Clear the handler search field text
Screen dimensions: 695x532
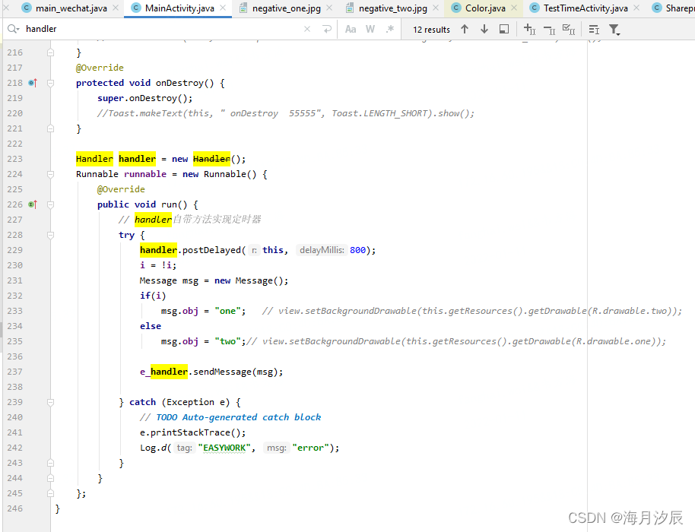(307, 28)
